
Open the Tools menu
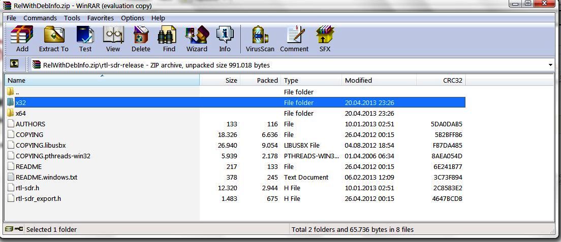pyautogui.click(x=72, y=18)
